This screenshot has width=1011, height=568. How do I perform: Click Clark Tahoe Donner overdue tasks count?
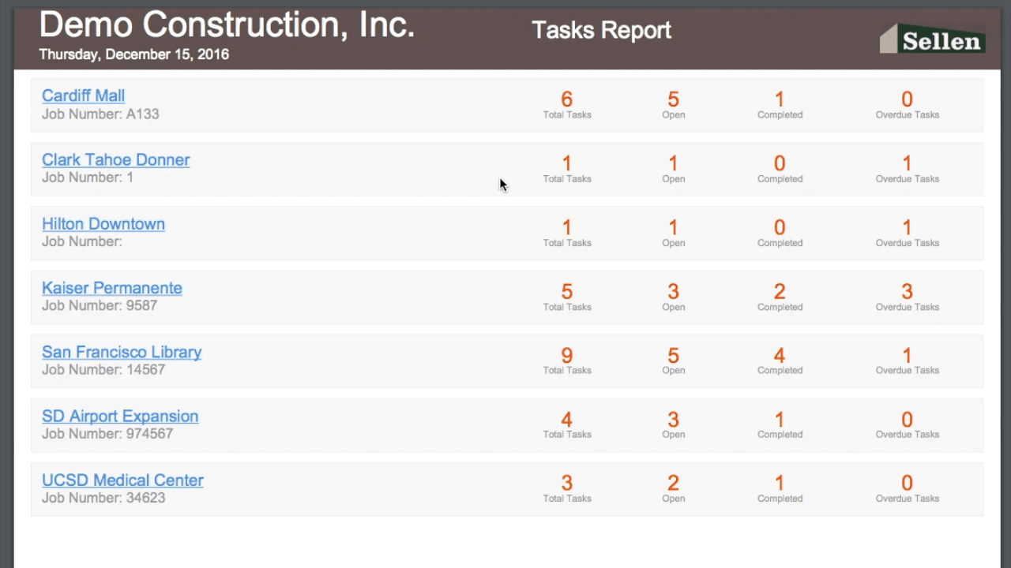point(907,163)
